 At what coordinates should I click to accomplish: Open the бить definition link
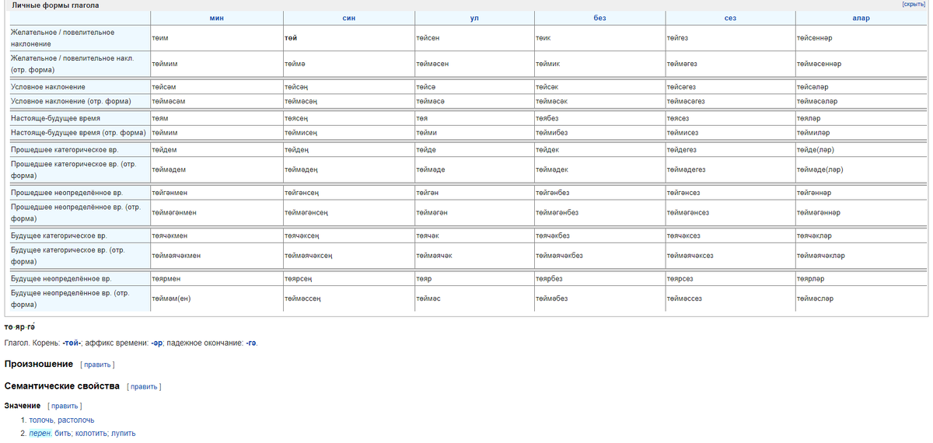[62, 433]
